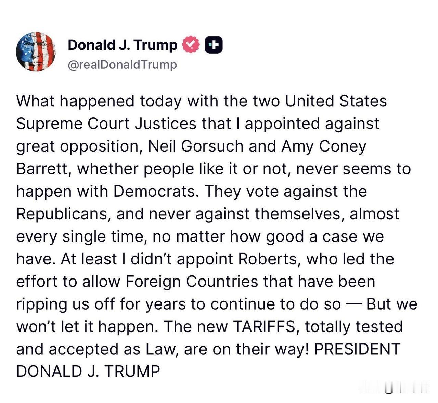
Task: Visit the @realDonaldTrump handle
Action: click(123, 64)
